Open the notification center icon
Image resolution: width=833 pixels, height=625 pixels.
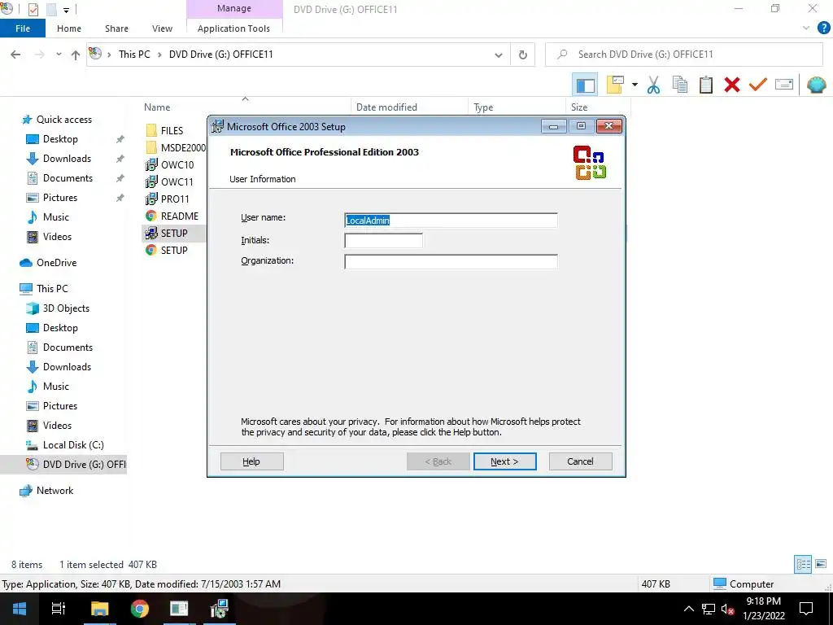[x=806, y=609]
